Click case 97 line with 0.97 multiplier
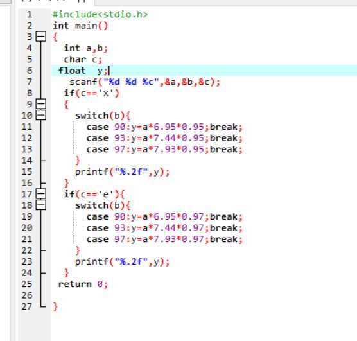Viewport: 357px width, 341px height. click(x=164, y=239)
